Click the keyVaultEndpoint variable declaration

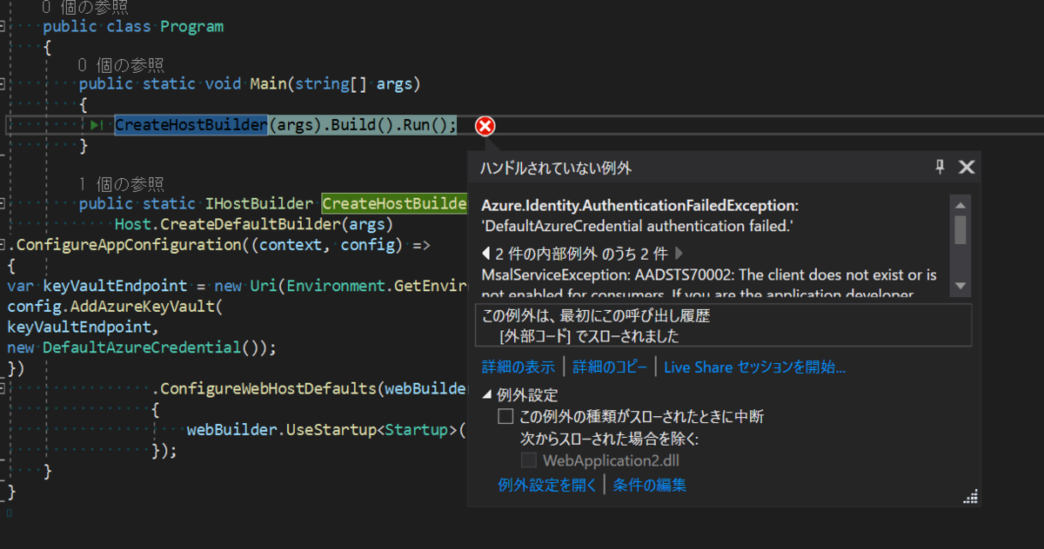(113, 286)
